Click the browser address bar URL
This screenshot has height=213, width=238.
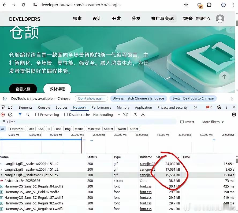(80, 5)
